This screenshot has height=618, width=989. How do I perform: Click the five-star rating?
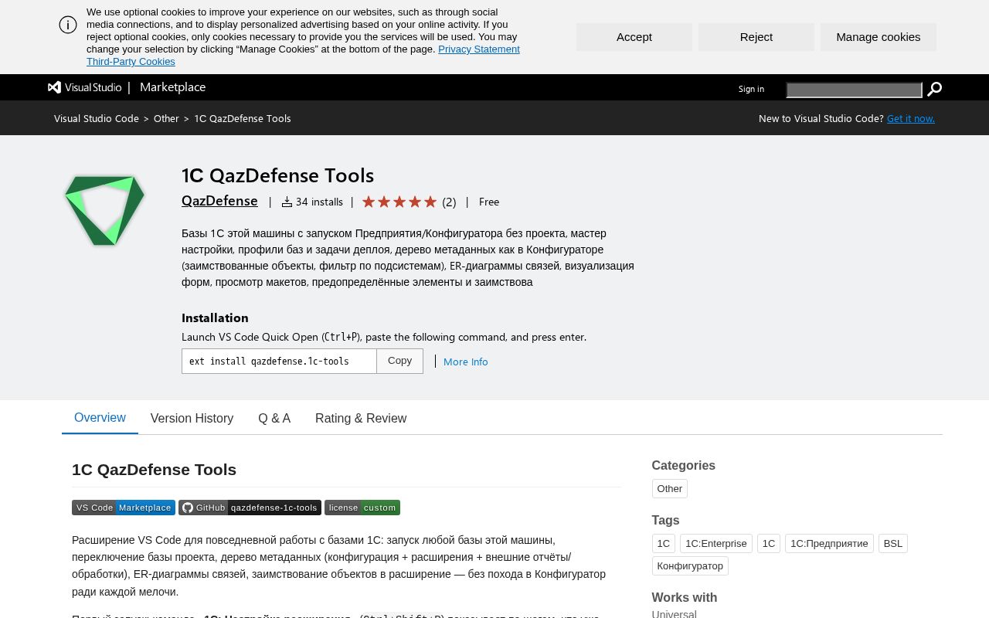coord(399,202)
